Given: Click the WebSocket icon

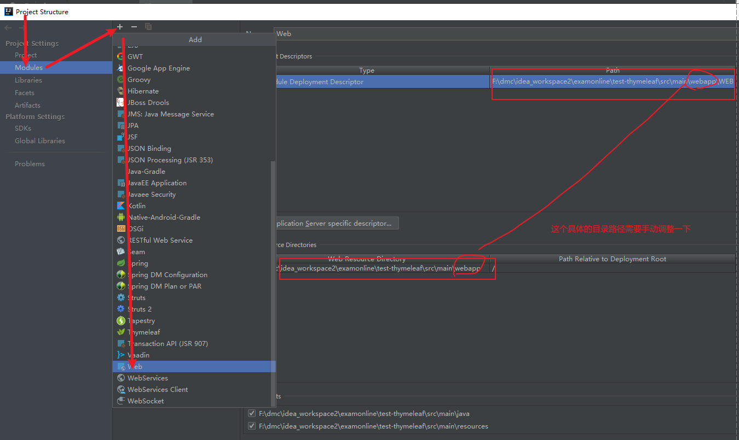Looking at the screenshot, I should 121,401.
